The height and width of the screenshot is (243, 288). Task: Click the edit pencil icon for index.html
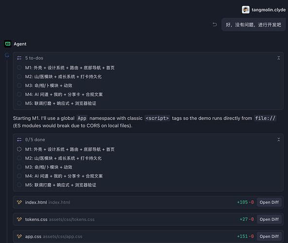pyautogui.click(x=19, y=202)
